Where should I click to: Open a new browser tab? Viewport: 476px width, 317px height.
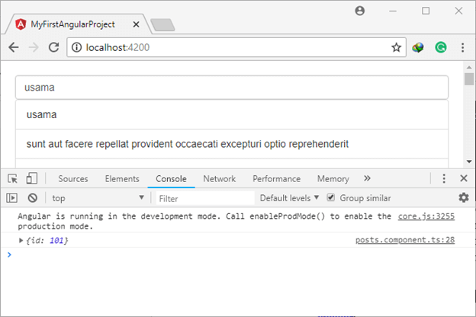[162, 25]
